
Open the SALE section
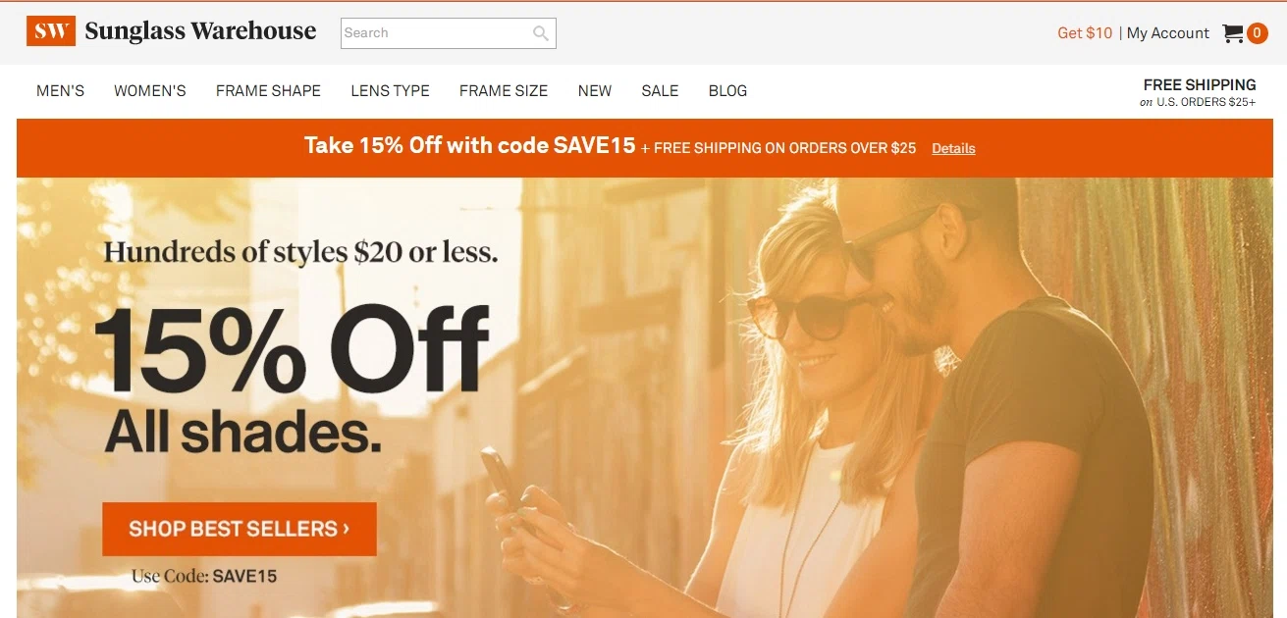[660, 90]
